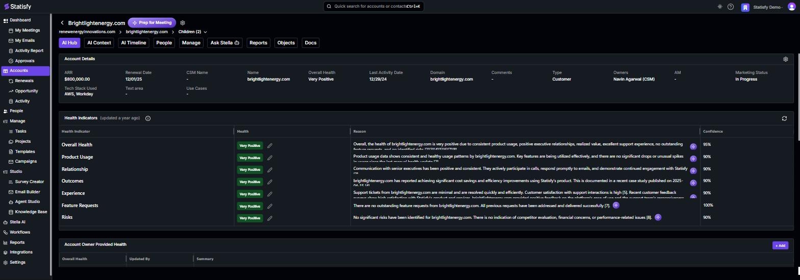
Task: Open the Docs tab
Action: pos(311,43)
